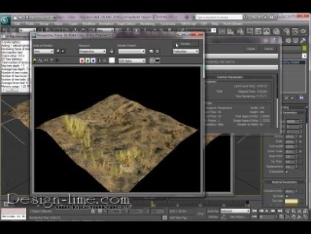The width and height of the screenshot is (311, 234).
Task: Click Edit Region icon beside Area to Render
Action: (x=58, y=51)
